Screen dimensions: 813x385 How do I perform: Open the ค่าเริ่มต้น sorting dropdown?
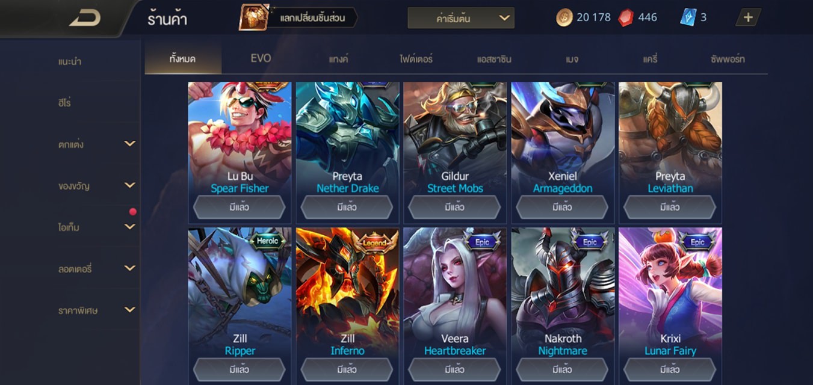coord(461,18)
